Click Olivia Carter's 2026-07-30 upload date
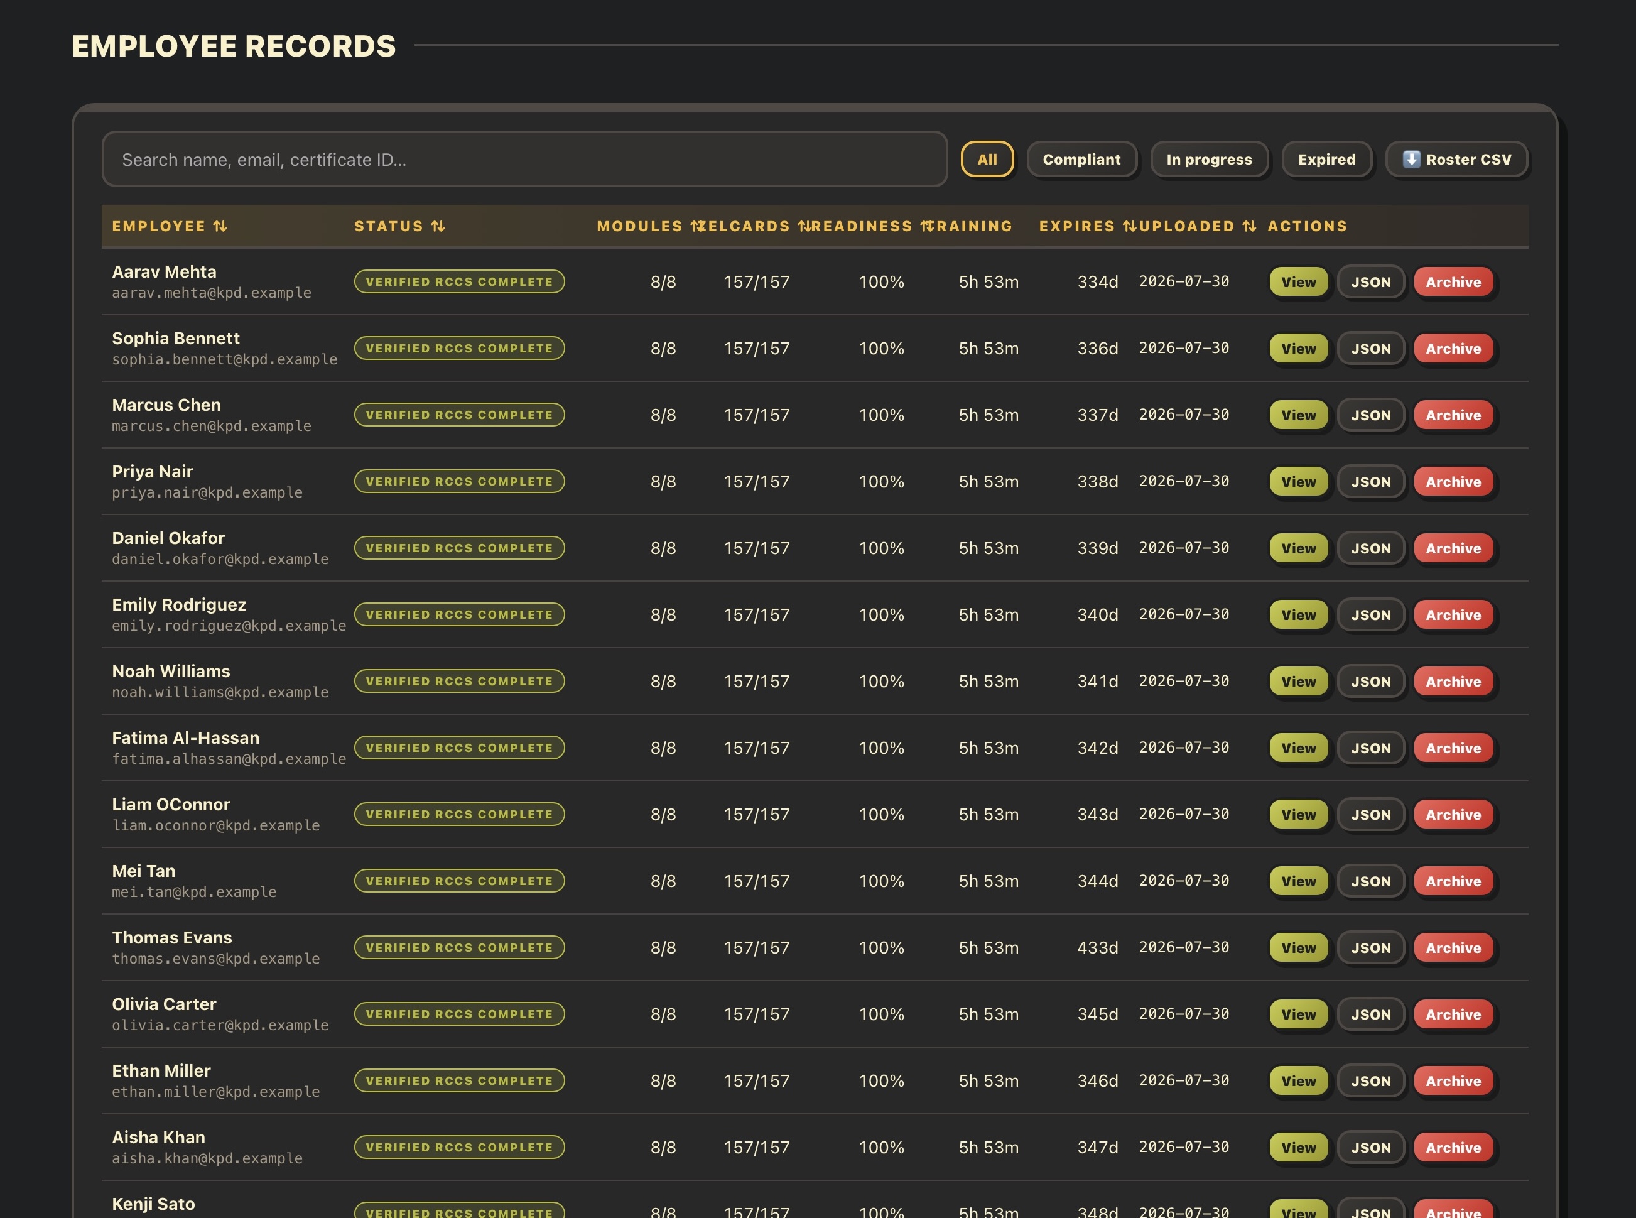The width and height of the screenshot is (1636, 1218). tap(1184, 1014)
